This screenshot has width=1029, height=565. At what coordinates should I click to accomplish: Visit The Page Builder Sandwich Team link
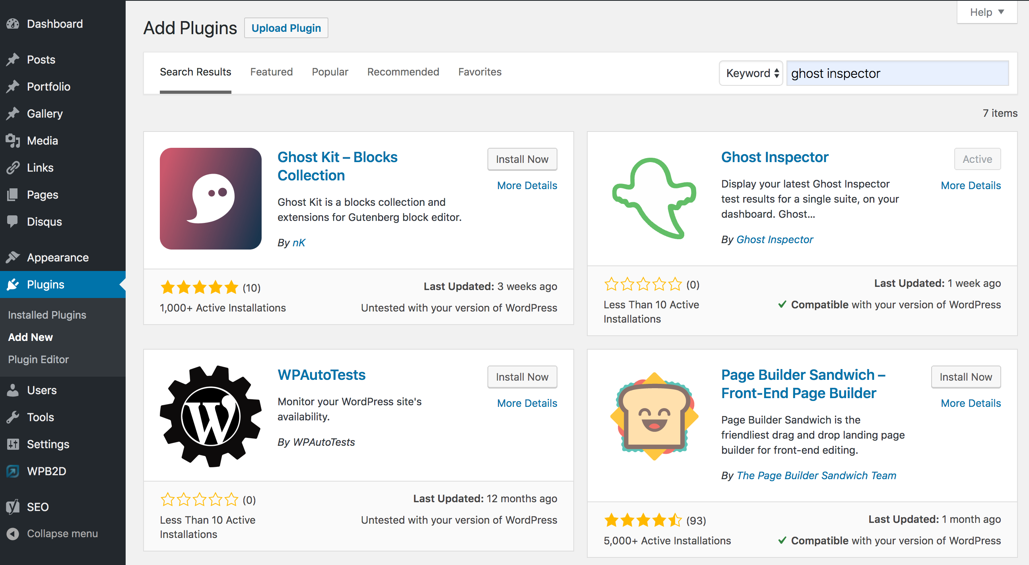pos(816,476)
